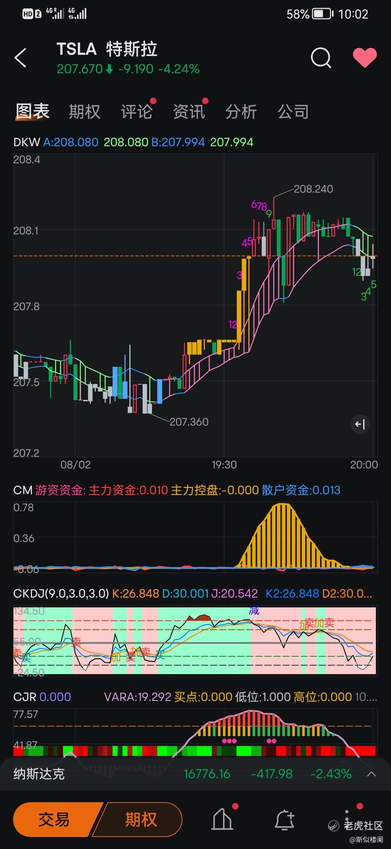Image resolution: width=391 pixels, height=849 pixels.
Task: Open the 公司 tab
Action: pos(293,111)
